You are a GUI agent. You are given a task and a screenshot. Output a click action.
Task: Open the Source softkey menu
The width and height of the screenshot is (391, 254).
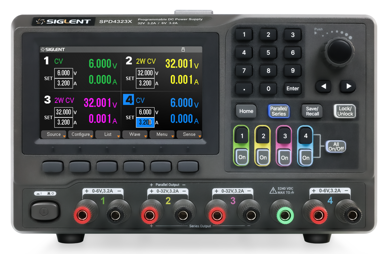tap(54, 134)
